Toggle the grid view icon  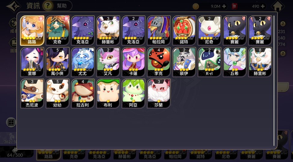pyautogui.click(x=11, y=122)
